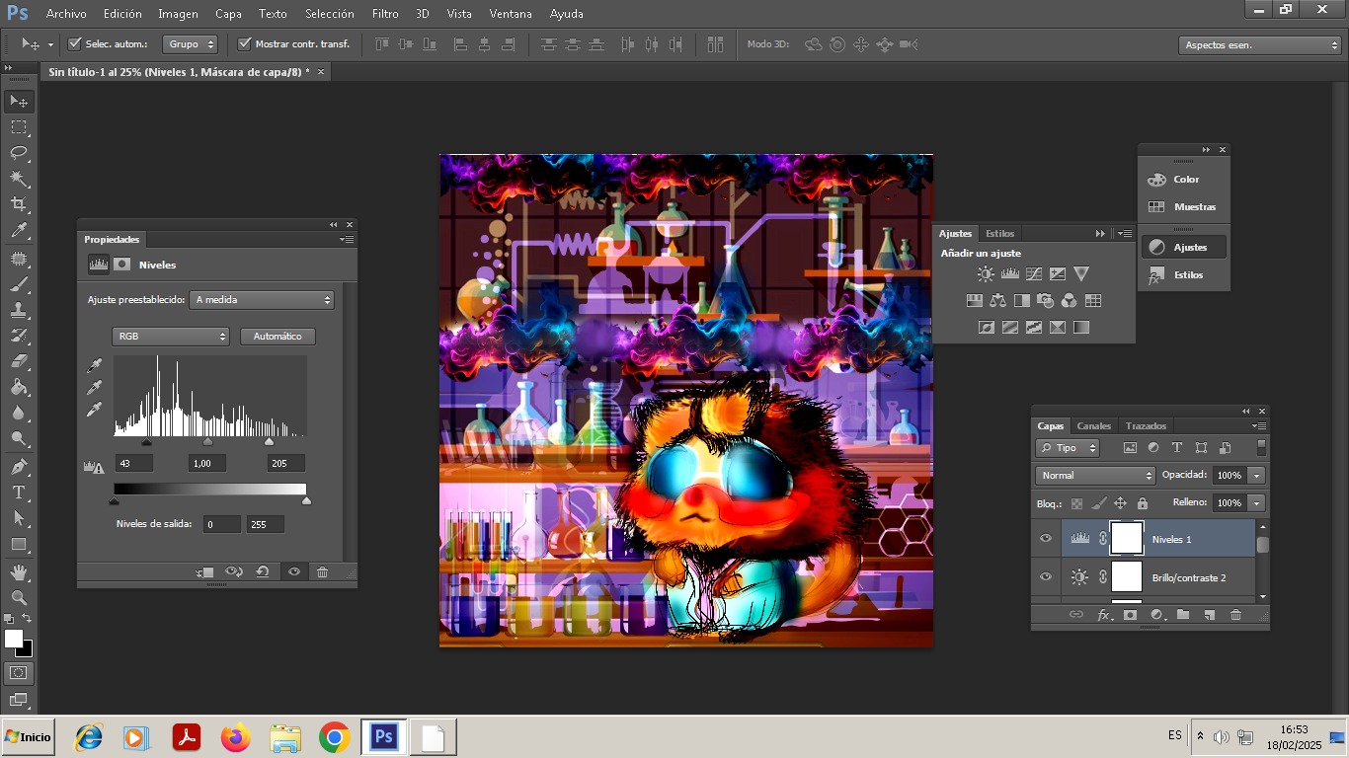Create a new layer in Capas
The width and height of the screenshot is (1349, 758).
[1209, 615]
